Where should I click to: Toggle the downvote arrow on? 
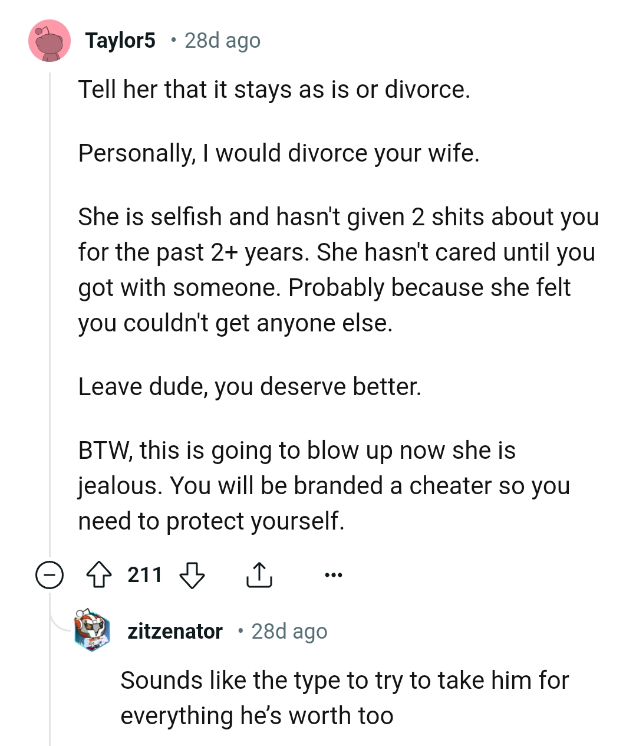[x=192, y=575]
